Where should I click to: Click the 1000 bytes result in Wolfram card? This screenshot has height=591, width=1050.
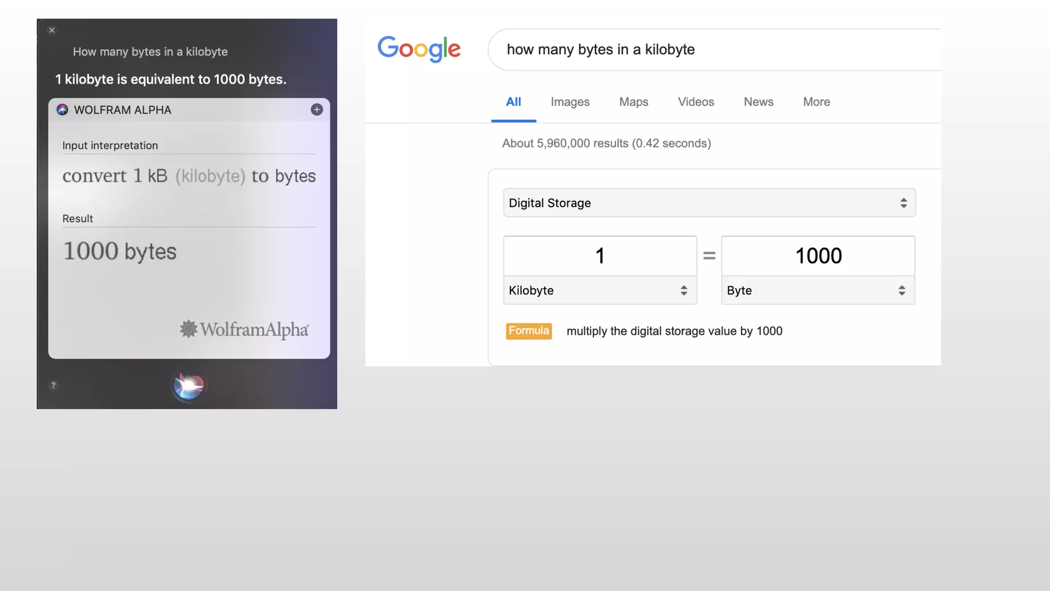coord(120,251)
